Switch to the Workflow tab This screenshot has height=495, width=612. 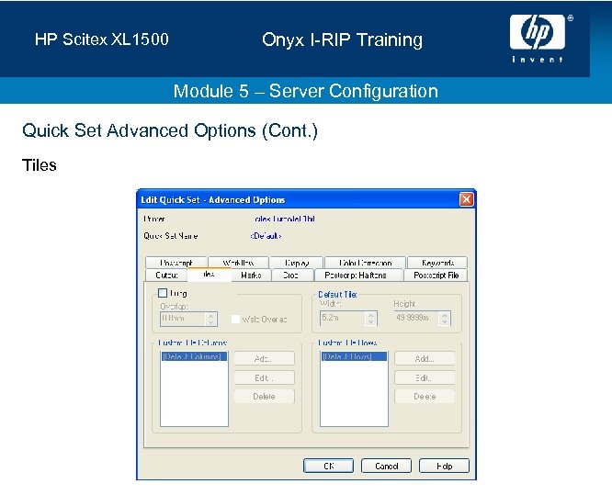pos(239,263)
